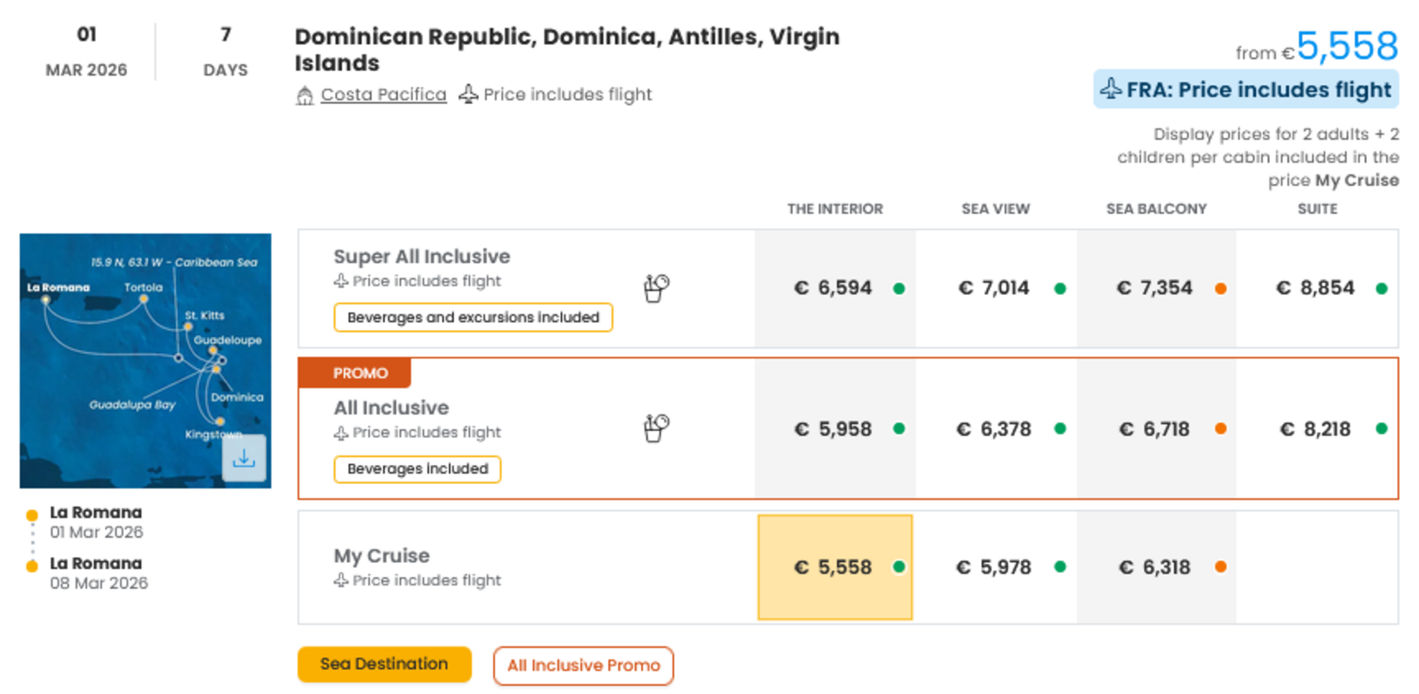Viewport: 1419px width, 694px height.
Task: Click Super All Inclusive beverages-excursions icon
Action: tap(657, 287)
